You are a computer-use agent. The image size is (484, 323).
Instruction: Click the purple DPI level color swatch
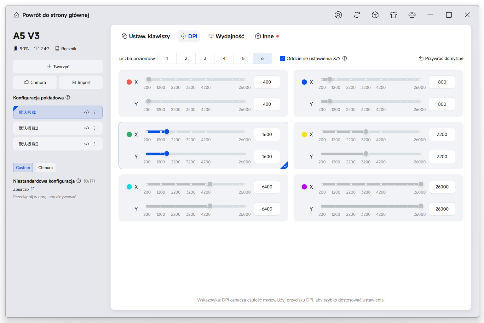tap(304, 187)
